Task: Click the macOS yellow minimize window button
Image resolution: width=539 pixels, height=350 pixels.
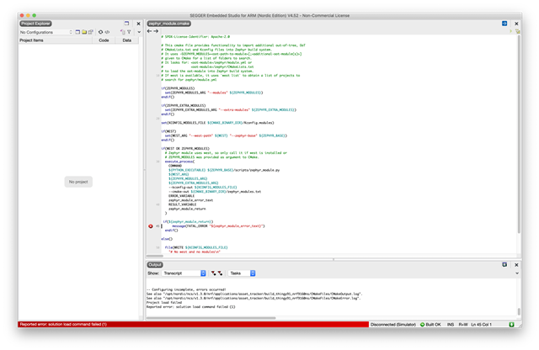Action: point(28,15)
